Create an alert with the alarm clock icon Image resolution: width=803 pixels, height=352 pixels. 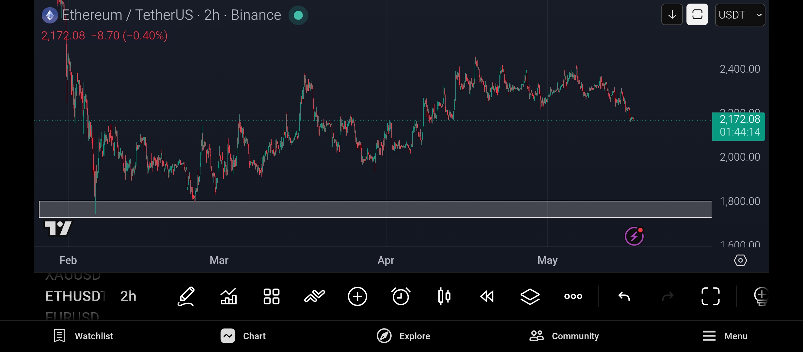(401, 296)
